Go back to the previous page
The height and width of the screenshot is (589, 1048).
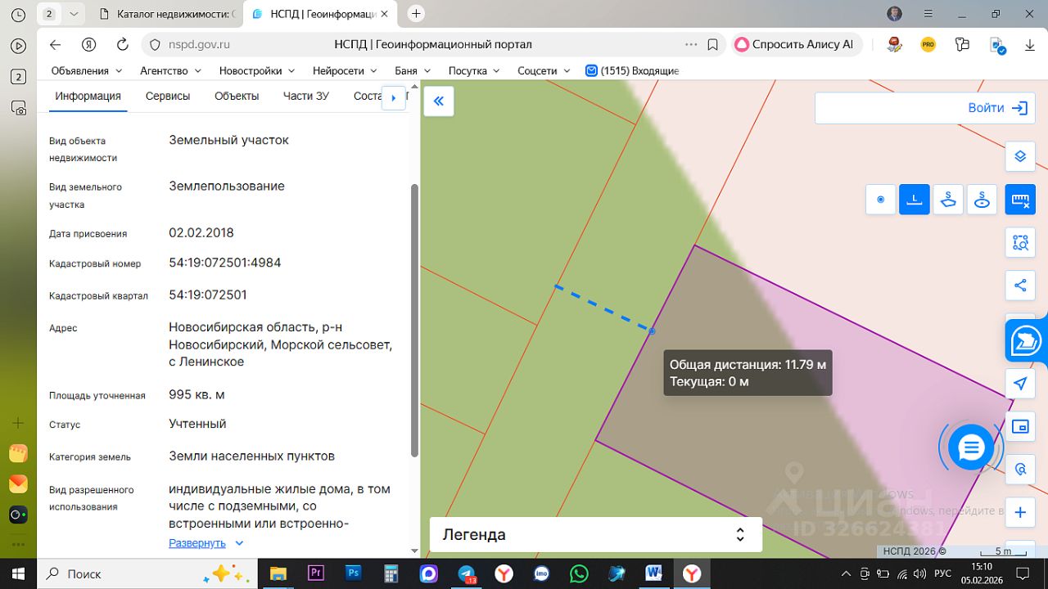[56, 45]
